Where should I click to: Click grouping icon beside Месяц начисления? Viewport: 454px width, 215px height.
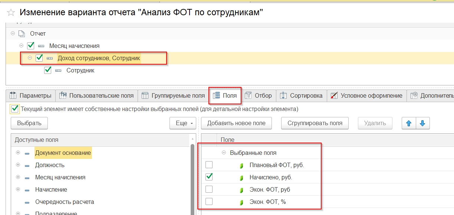(41, 46)
